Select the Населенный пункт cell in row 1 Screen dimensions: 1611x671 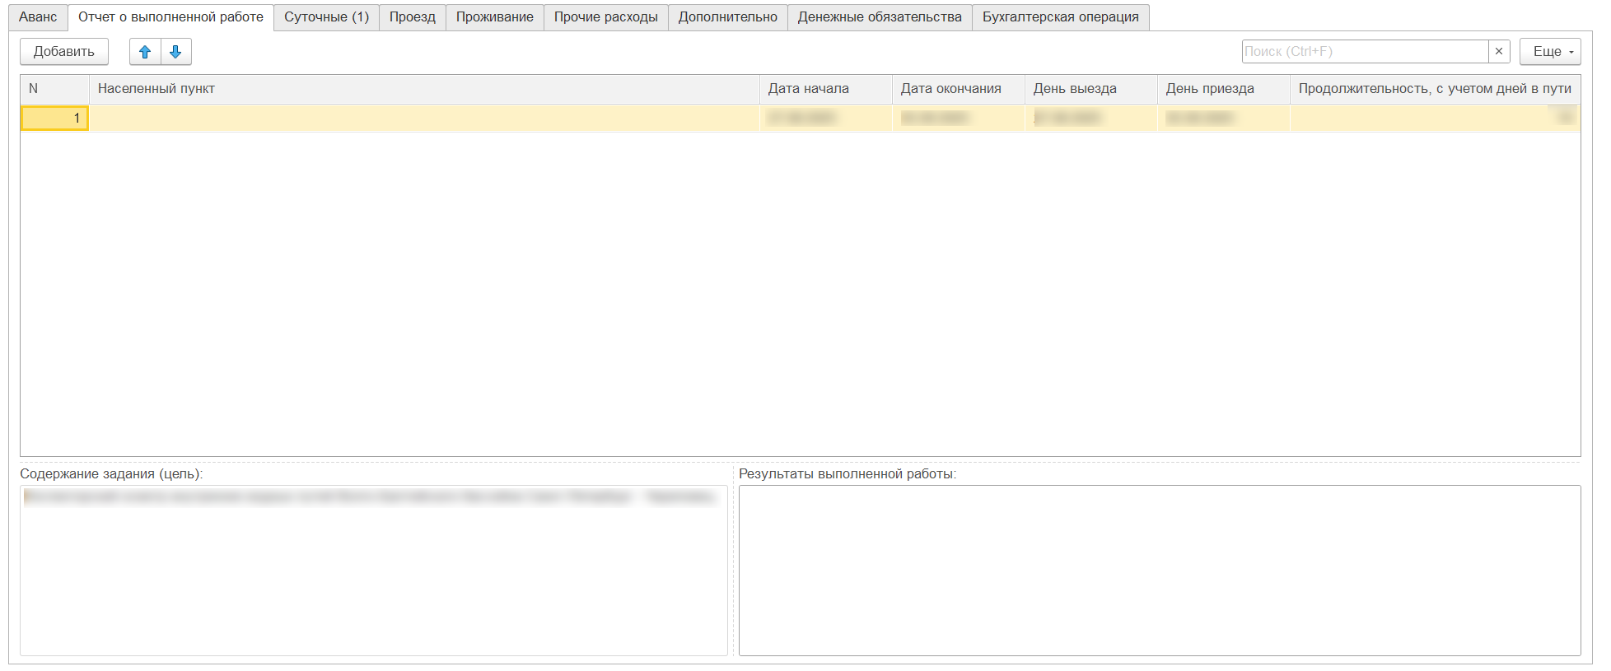tap(423, 119)
